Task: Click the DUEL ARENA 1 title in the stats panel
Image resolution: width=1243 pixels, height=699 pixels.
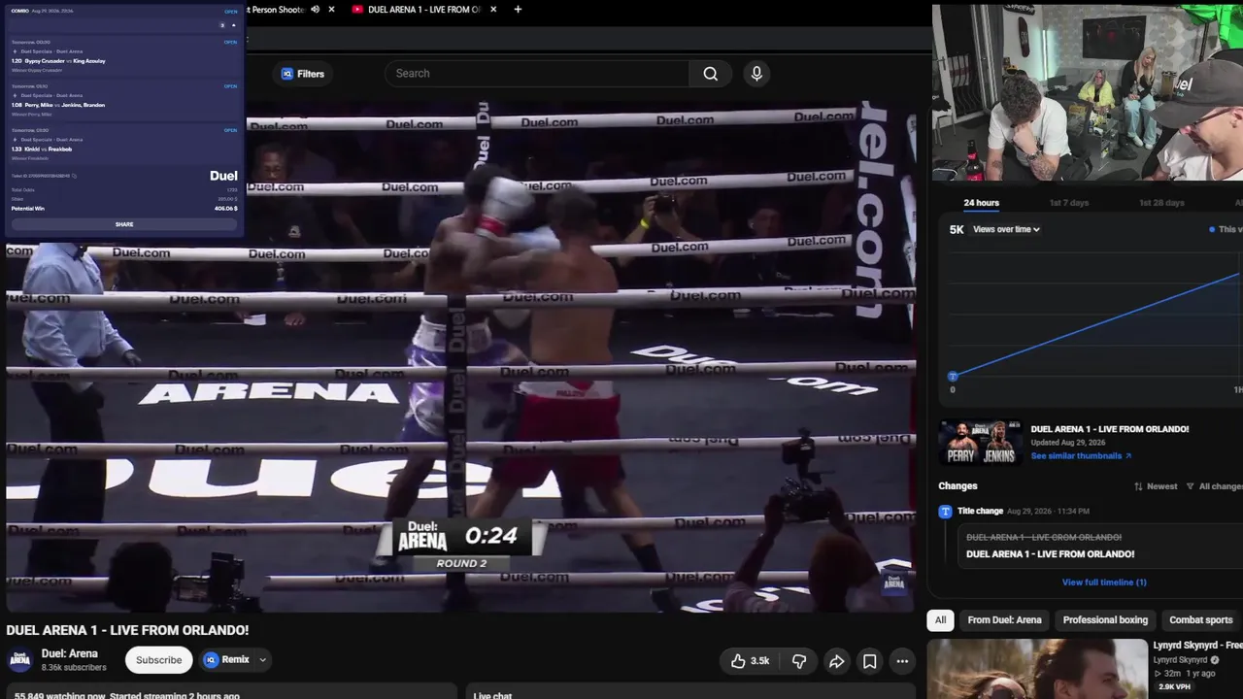Action: tap(1109, 429)
